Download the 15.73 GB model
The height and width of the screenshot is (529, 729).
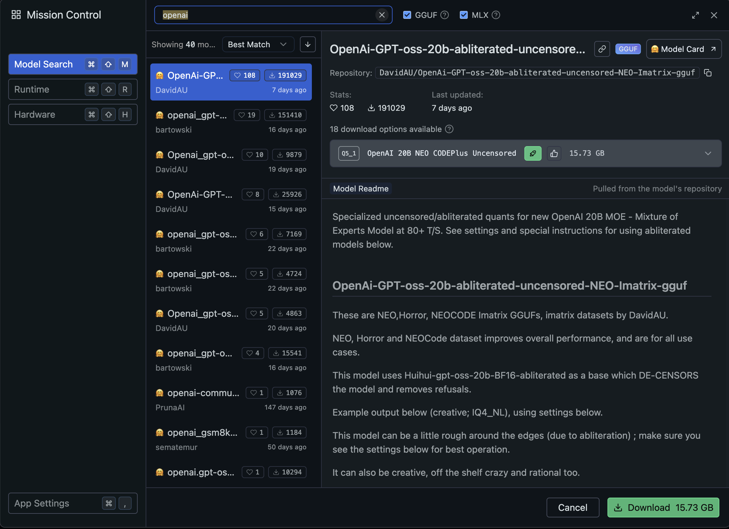663,508
